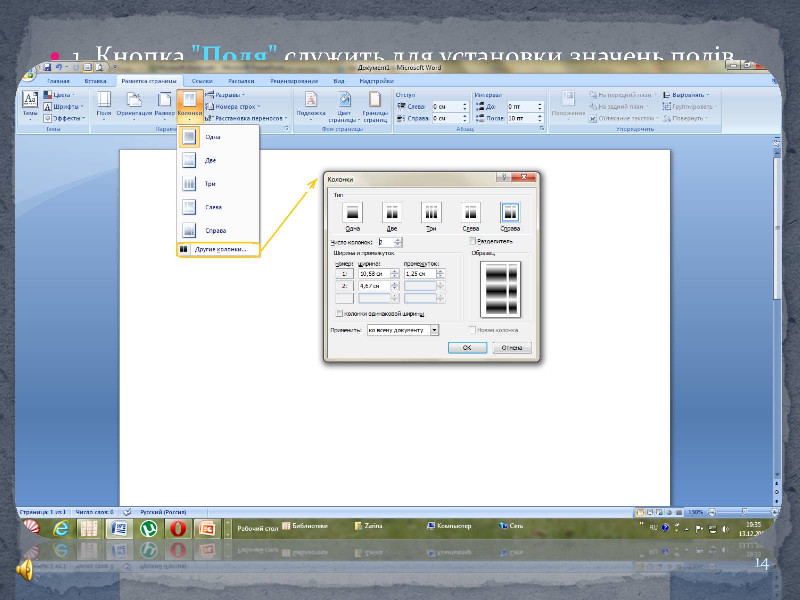
Task: Open the Надстройки tab
Action: click(x=376, y=81)
